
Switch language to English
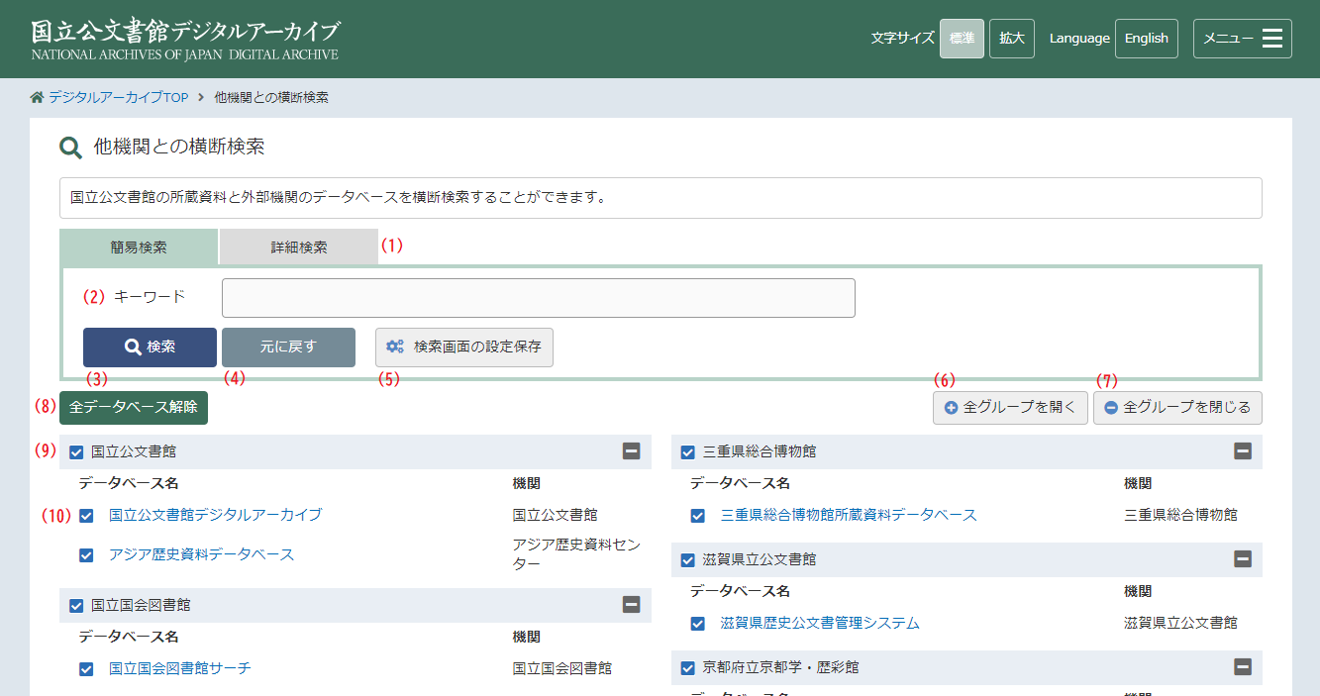pyautogui.click(x=1147, y=39)
